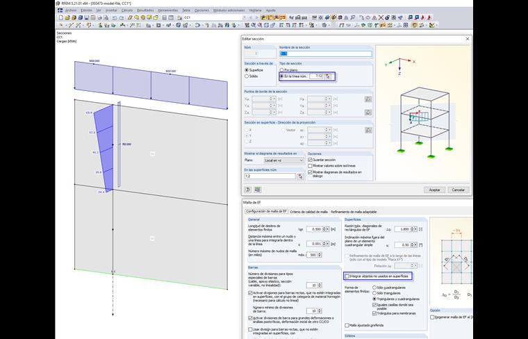Toggle 'Iguales casillas donde sea posible' checkbox
The height and width of the screenshot is (339, 528).
click(374, 305)
